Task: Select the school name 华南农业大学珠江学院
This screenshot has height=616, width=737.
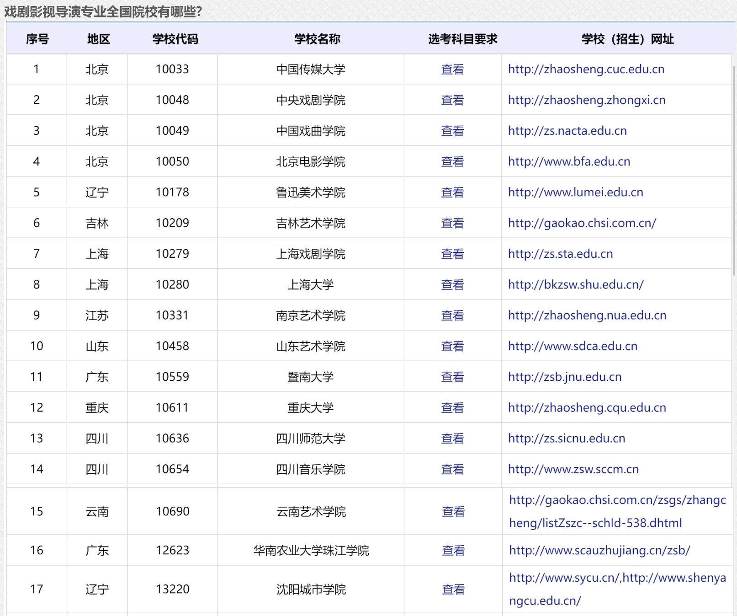Action: [x=311, y=550]
